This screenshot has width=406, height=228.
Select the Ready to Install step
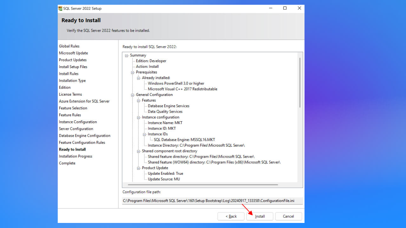point(72,149)
